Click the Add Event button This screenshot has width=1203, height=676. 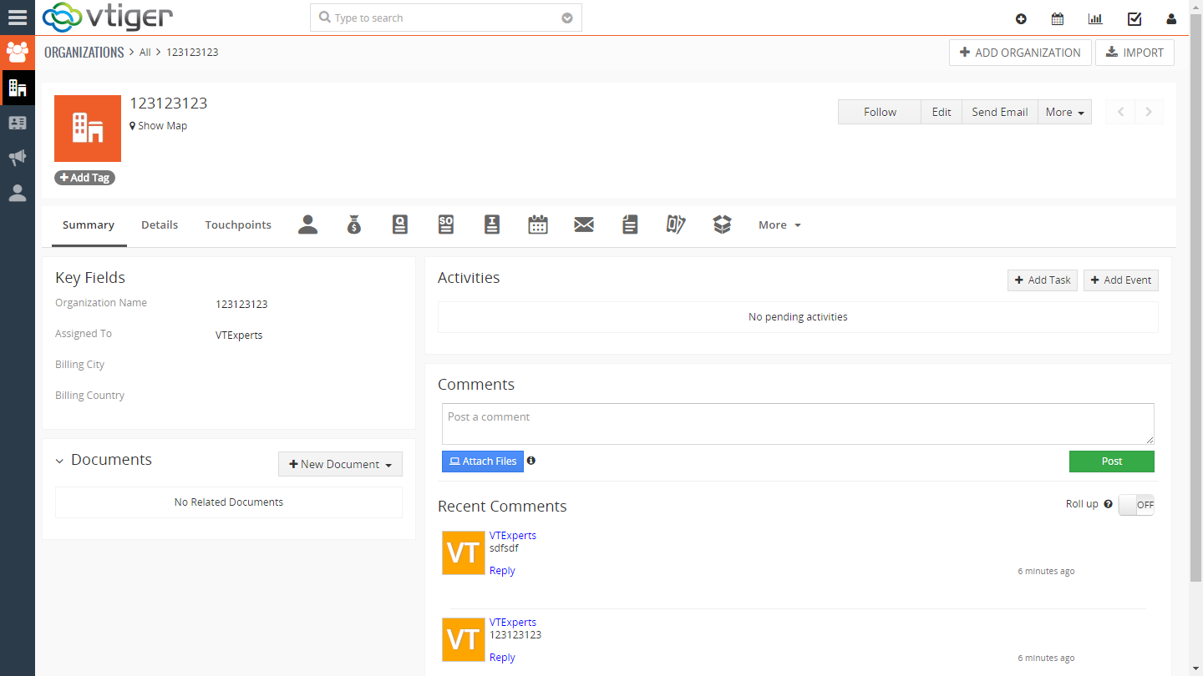(1121, 280)
